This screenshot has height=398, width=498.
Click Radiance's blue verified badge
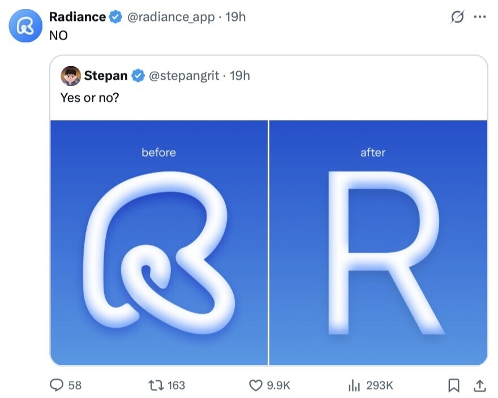115,18
